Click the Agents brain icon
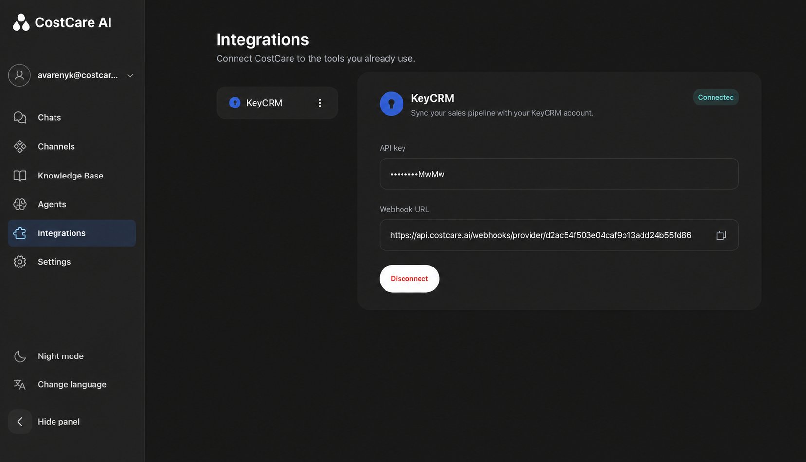This screenshot has height=462, width=806. pyautogui.click(x=20, y=204)
